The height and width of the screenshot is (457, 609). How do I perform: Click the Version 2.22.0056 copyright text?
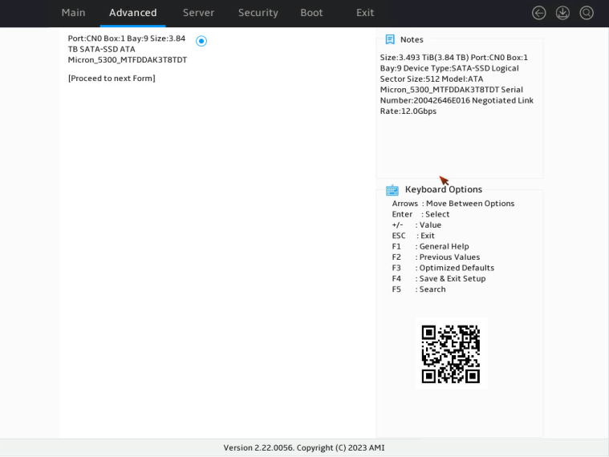tap(304, 447)
